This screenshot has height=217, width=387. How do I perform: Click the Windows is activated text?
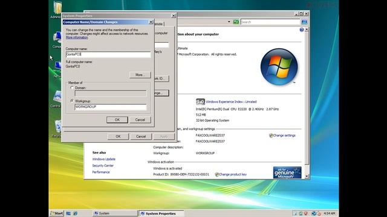(x=167, y=169)
